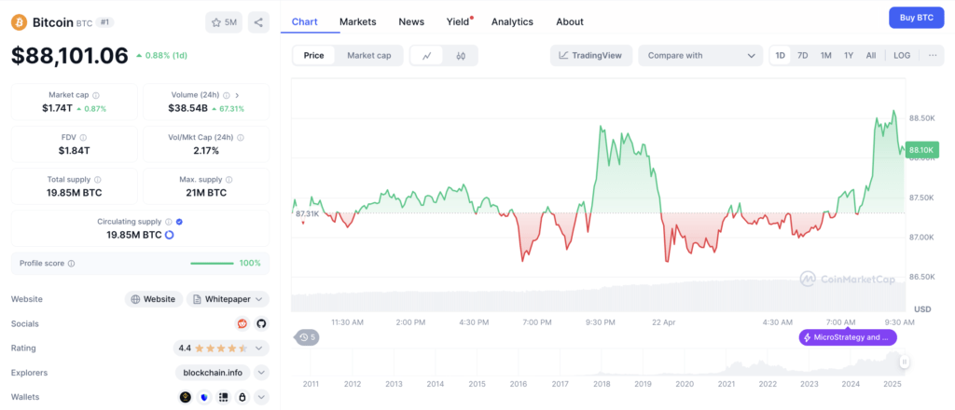Click the history events badge showing 5

307,337
